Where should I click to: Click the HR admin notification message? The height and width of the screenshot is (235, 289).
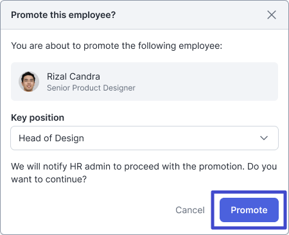pos(144,173)
